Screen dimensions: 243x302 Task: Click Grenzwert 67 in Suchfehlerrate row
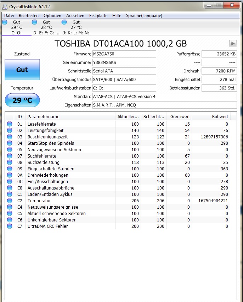pyautogui.click(x=187, y=156)
